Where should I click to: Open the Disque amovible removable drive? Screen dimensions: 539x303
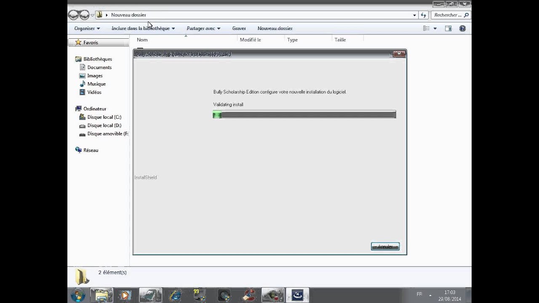[x=107, y=134]
